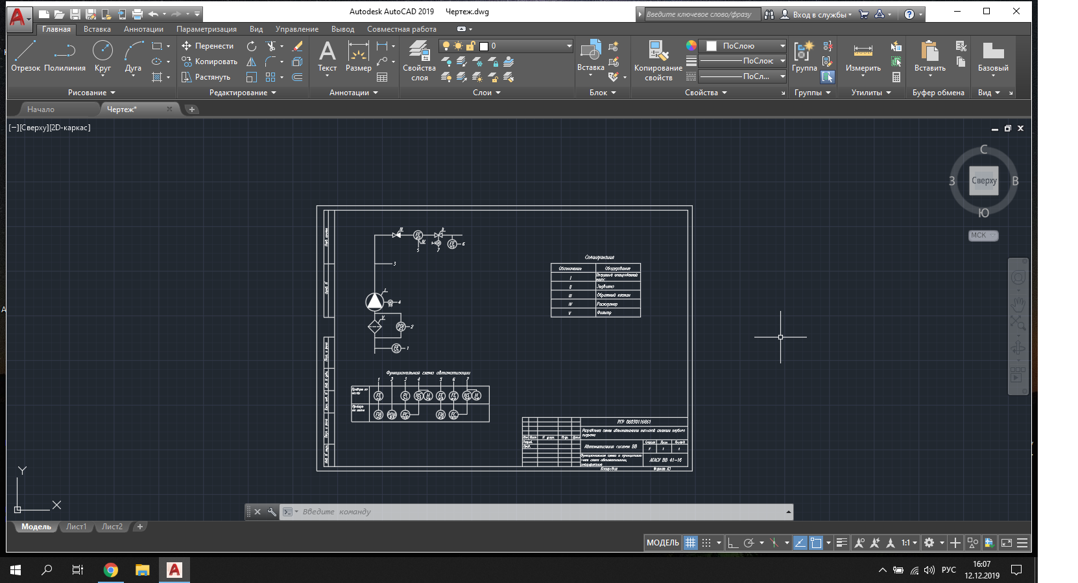1078x583 pixels.
Task: Expand the Редактирование panel
Action: pyautogui.click(x=243, y=93)
